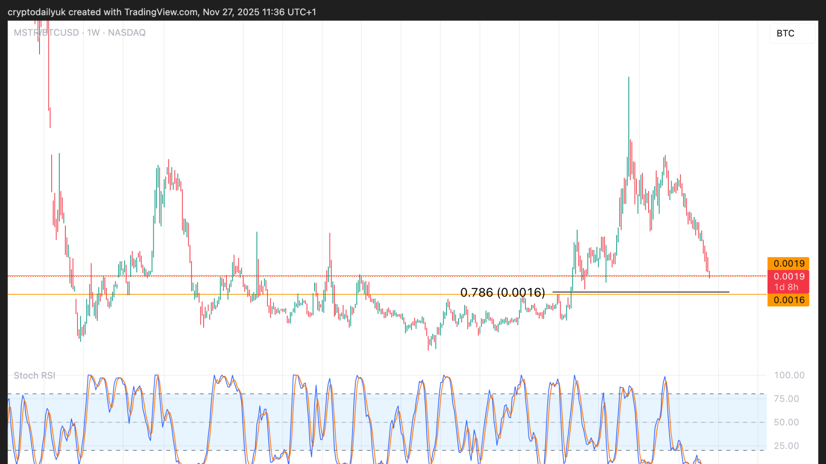Click the TradingView.com attribution text in header
The width and height of the screenshot is (826, 464).
click(x=161, y=12)
